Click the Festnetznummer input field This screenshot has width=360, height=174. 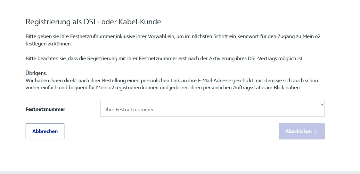pos(212,109)
